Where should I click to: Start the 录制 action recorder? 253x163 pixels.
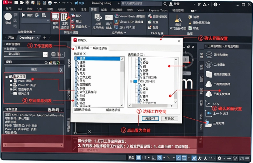tap(8, 19)
